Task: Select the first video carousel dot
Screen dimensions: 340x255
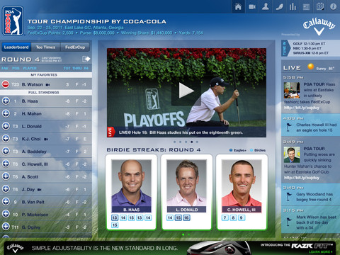Action: click(x=174, y=142)
